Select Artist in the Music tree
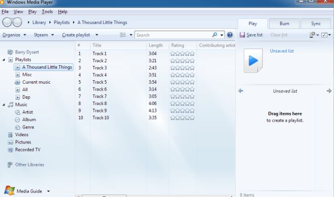The image size is (334, 197). tap(28, 112)
